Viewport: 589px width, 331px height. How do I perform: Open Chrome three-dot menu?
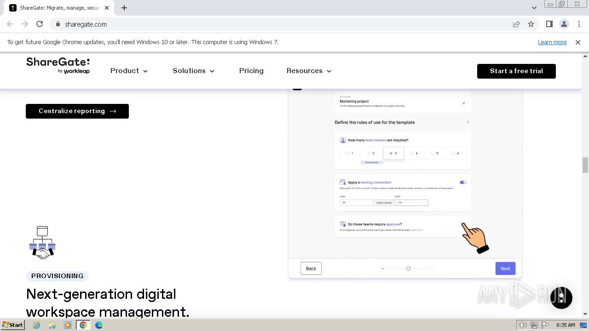pos(579,24)
